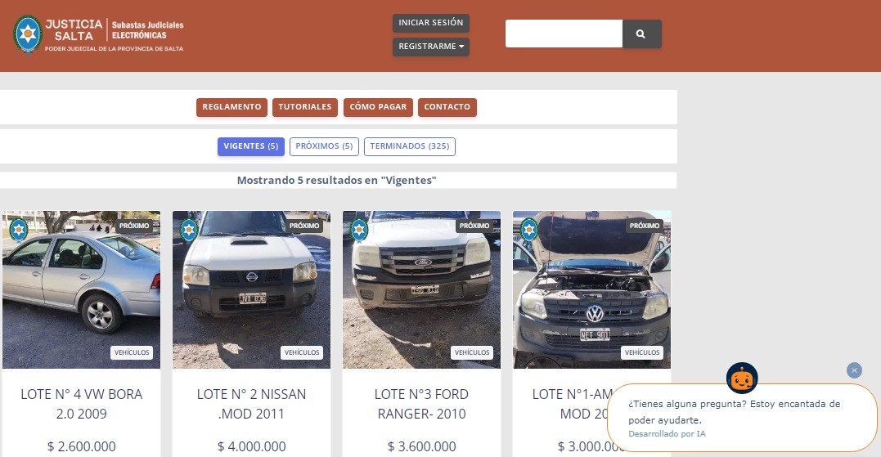Close the chatbot help bubble

(854, 370)
